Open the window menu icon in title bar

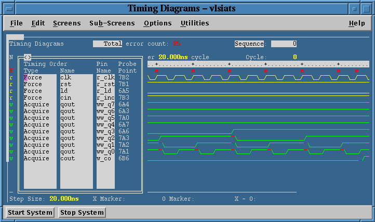click(9, 9)
